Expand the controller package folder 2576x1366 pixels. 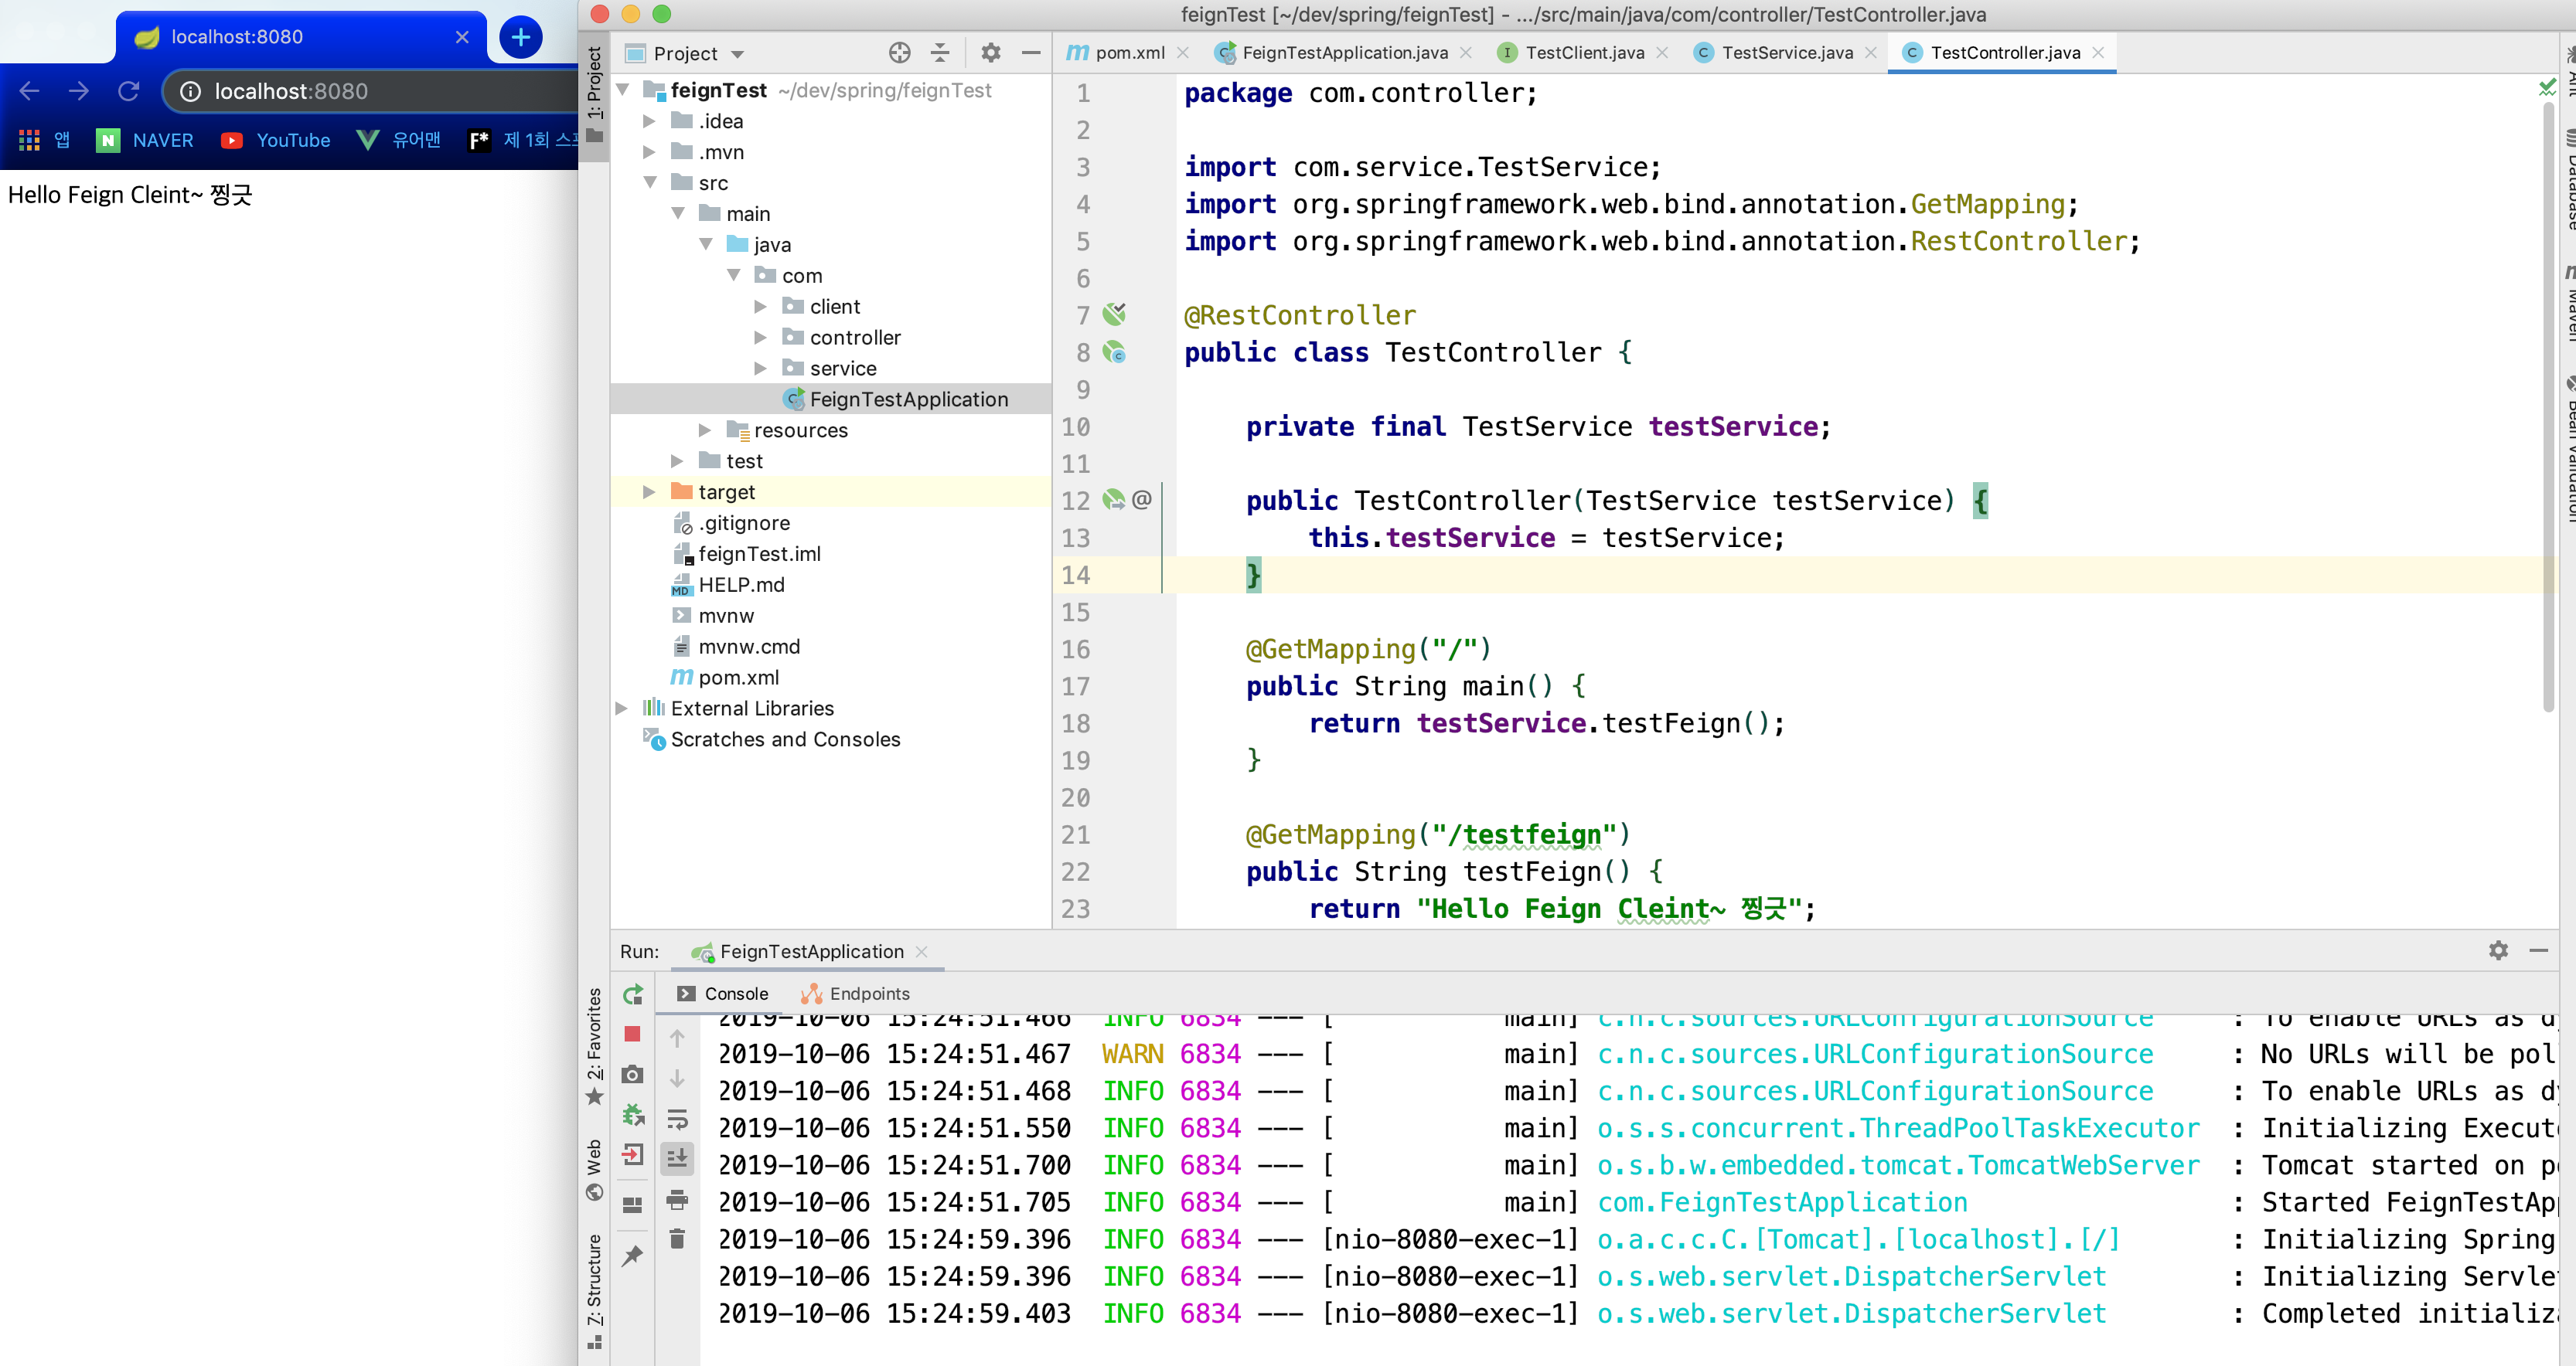pos(760,338)
